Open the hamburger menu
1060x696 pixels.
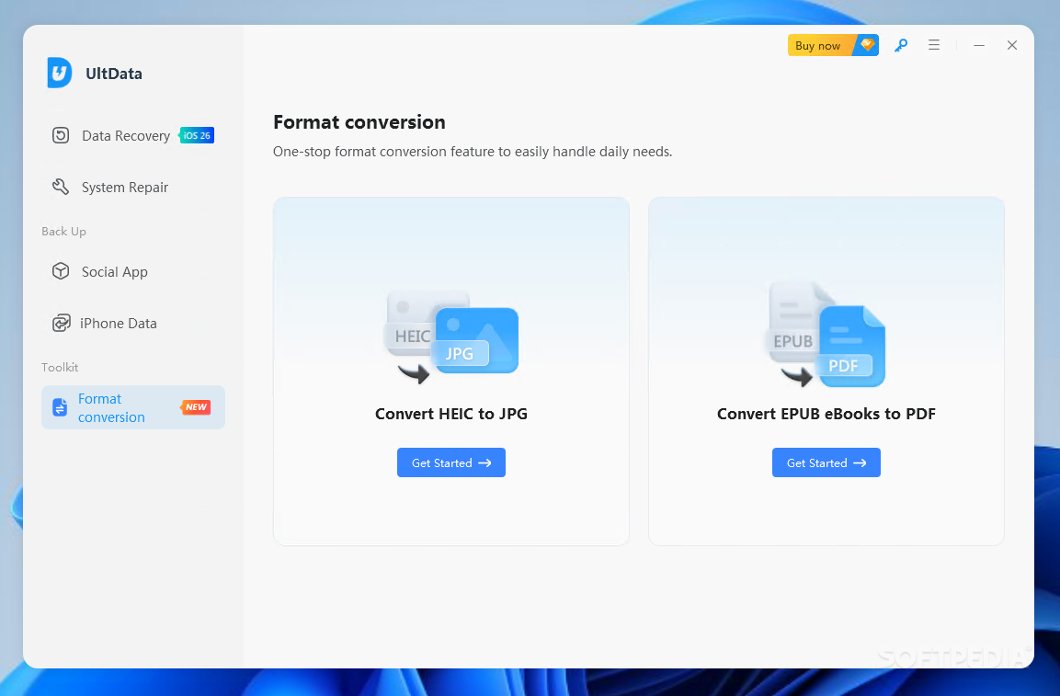point(933,45)
